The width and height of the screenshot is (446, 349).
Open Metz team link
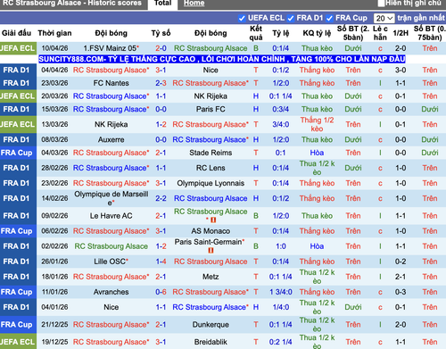[x=211, y=277]
